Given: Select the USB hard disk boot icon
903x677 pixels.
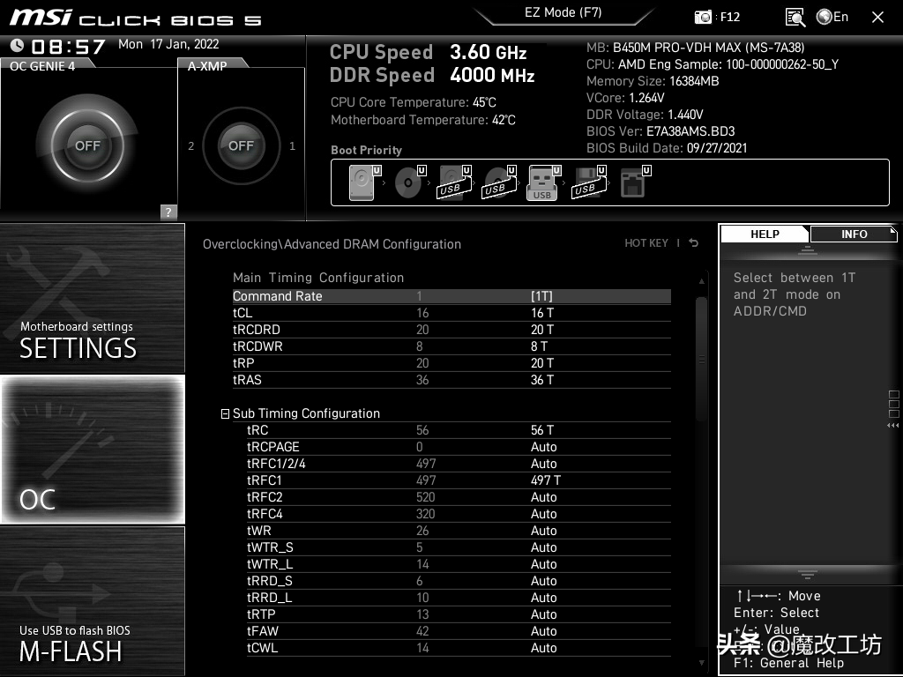Looking at the screenshot, I should pyautogui.click(x=454, y=182).
